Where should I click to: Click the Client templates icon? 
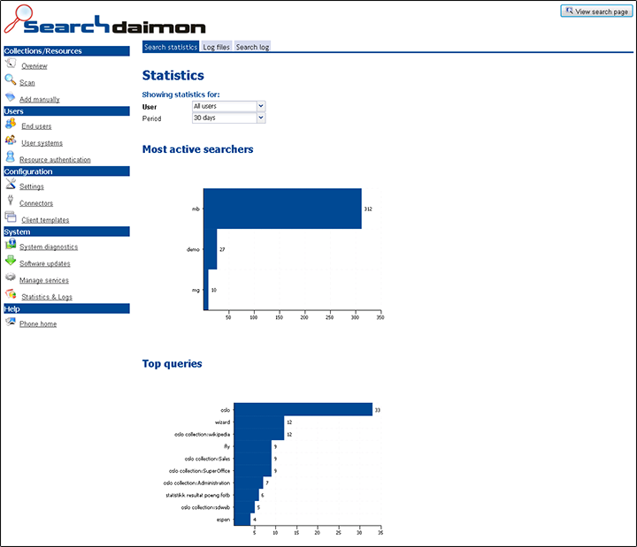(x=11, y=217)
